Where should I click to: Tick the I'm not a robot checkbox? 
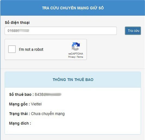[x=12, y=49]
